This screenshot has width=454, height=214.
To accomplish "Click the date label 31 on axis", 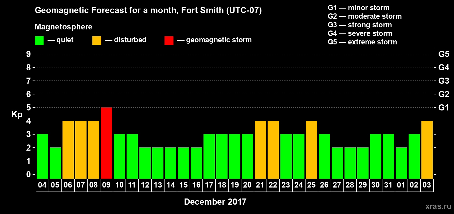I will 388,185.
